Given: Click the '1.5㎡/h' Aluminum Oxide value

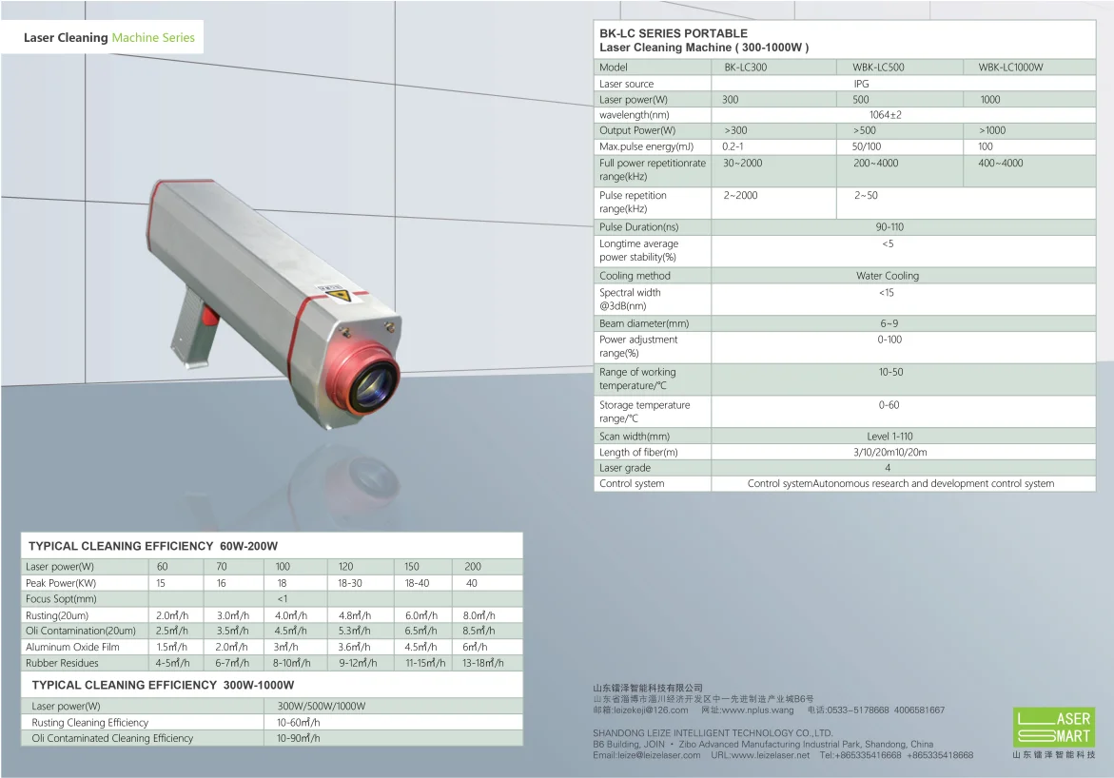Looking at the screenshot, I should [x=171, y=648].
